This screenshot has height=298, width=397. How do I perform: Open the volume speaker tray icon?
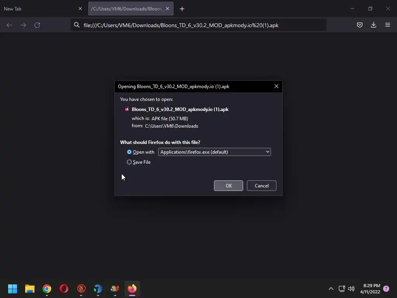pos(351,289)
